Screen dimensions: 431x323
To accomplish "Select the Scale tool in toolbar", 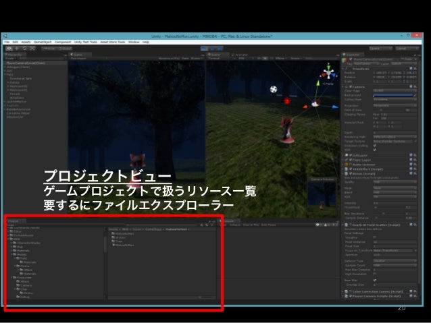I will click(x=32, y=49).
